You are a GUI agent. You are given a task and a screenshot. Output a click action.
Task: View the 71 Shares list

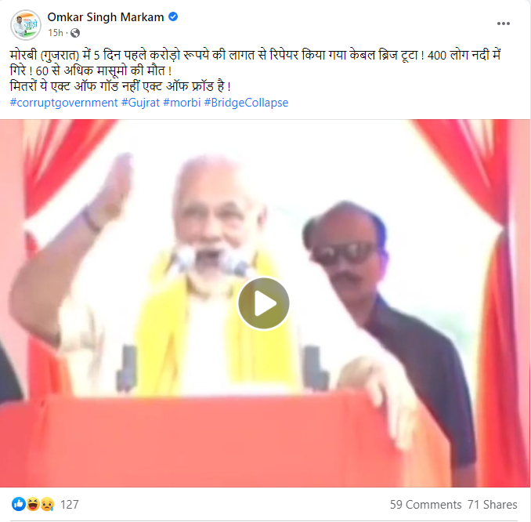coord(493,505)
